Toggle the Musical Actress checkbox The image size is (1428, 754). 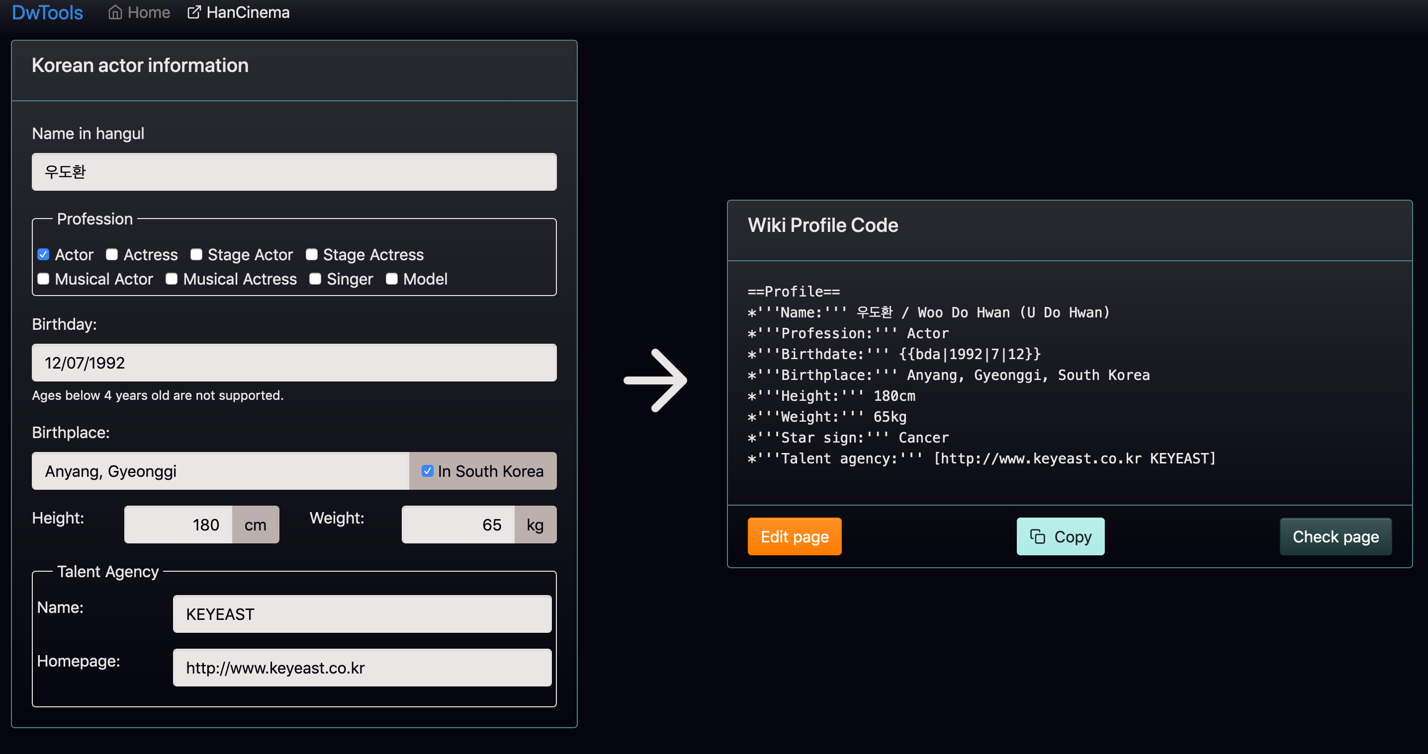(172, 279)
